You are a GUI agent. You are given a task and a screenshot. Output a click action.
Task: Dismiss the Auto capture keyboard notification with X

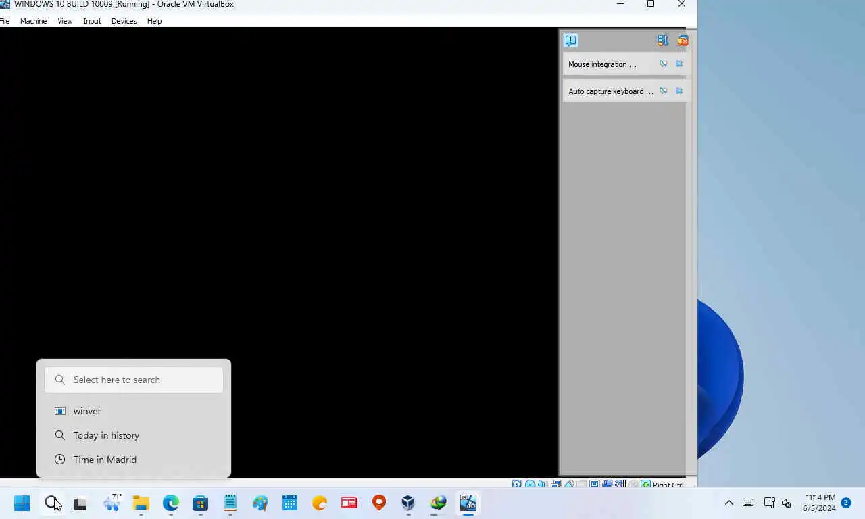tap(679, 91)
